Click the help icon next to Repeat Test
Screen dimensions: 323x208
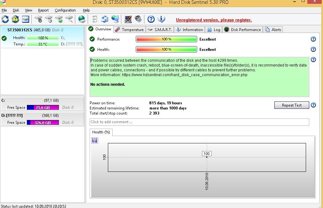(313, 105)
